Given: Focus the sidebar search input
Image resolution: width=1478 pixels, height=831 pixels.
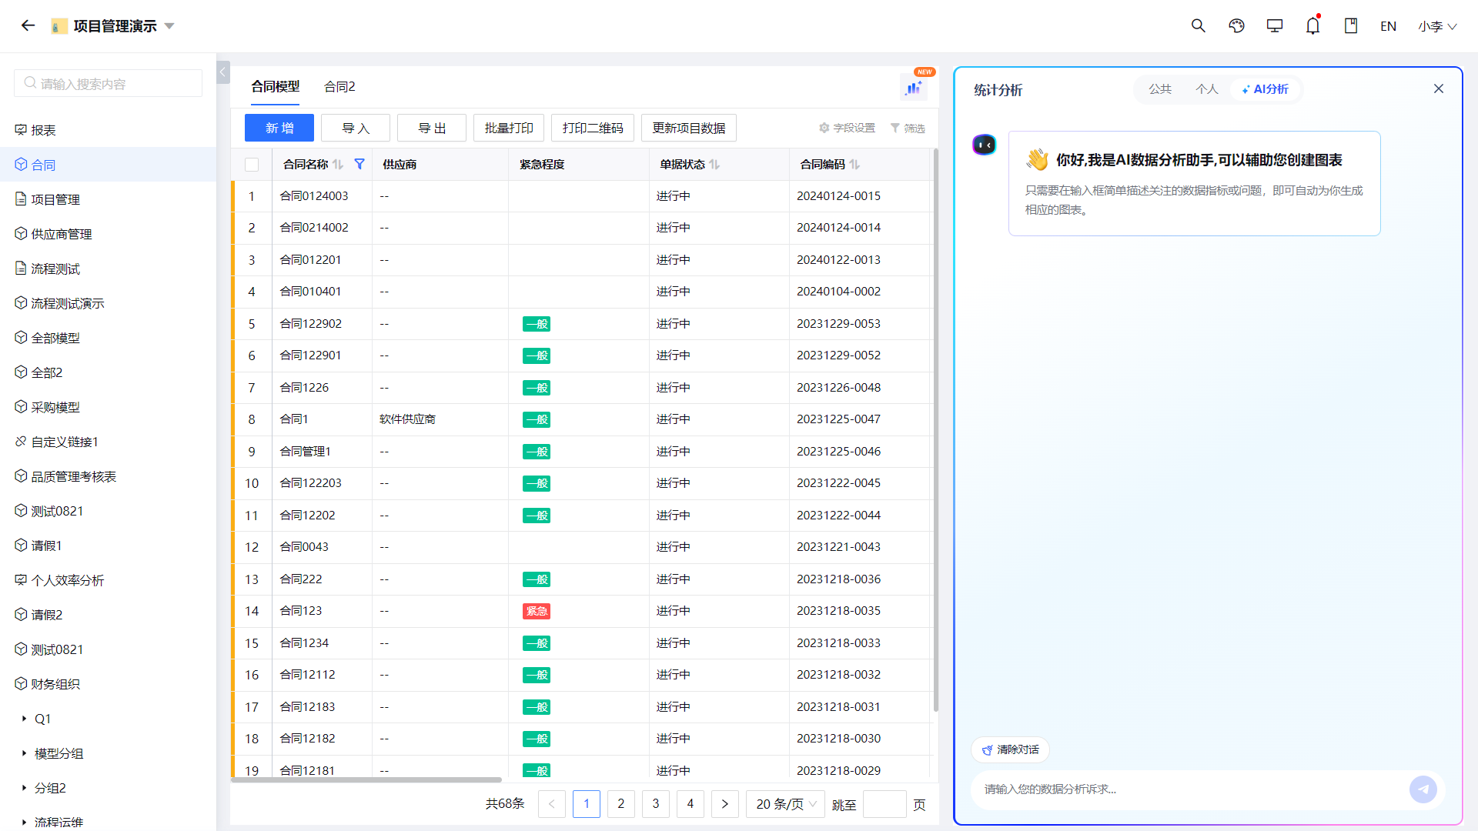Looking at the screenshot, I should pos(109,83).
